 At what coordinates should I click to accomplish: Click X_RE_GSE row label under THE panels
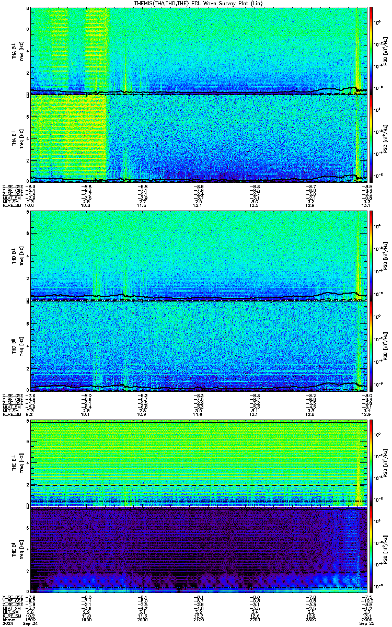coord(12,597)
